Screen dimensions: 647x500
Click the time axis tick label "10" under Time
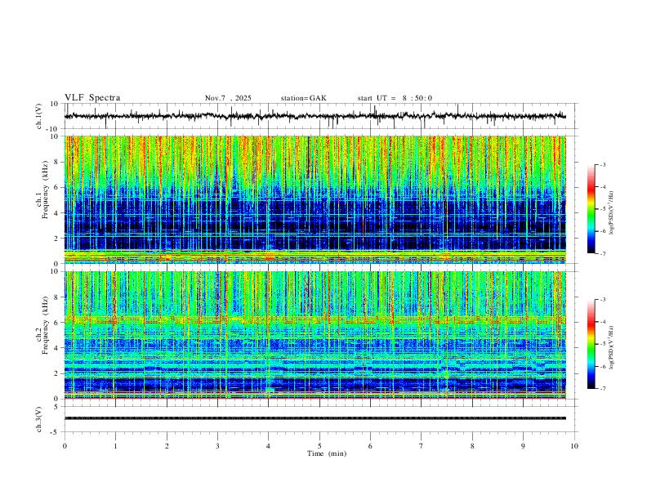click(574, 446)
